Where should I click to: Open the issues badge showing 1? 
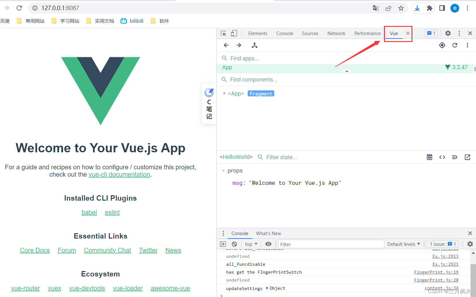[431, 33]
